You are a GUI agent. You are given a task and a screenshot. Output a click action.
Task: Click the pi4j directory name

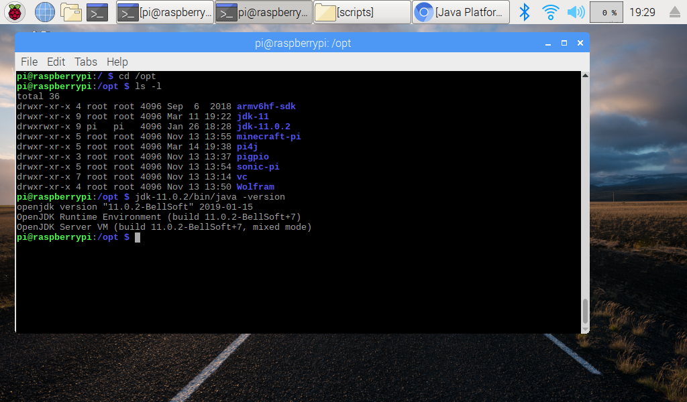(x=247, y=147)
